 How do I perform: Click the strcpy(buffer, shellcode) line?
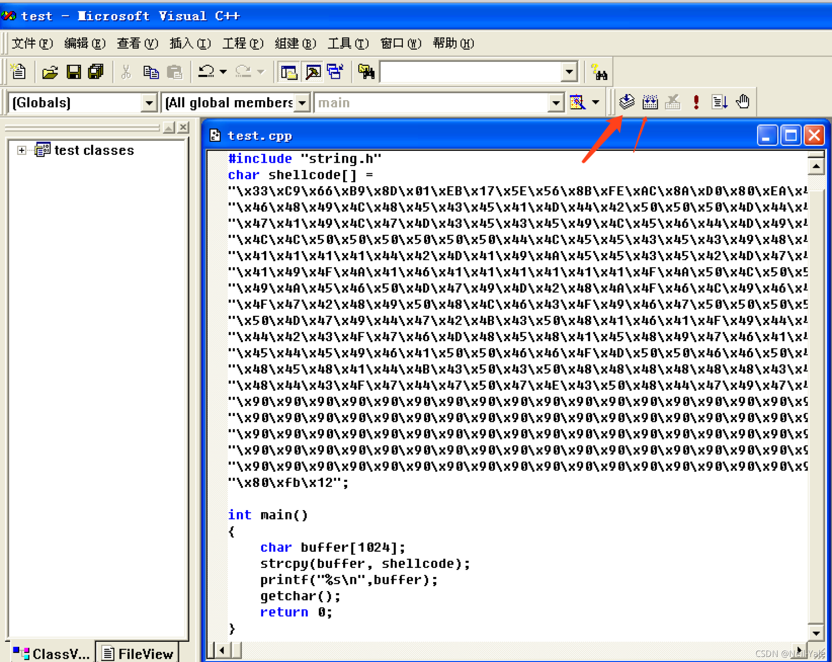click(x=365, y=563)
